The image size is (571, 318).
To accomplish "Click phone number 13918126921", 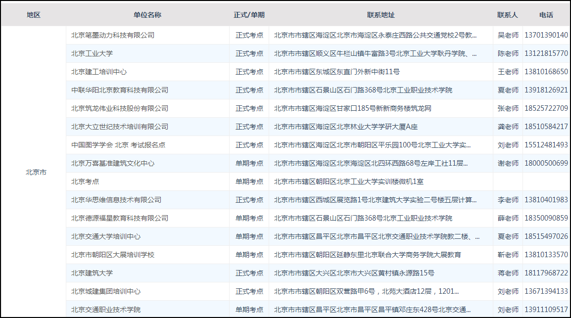I will click(x=546, y=90).
